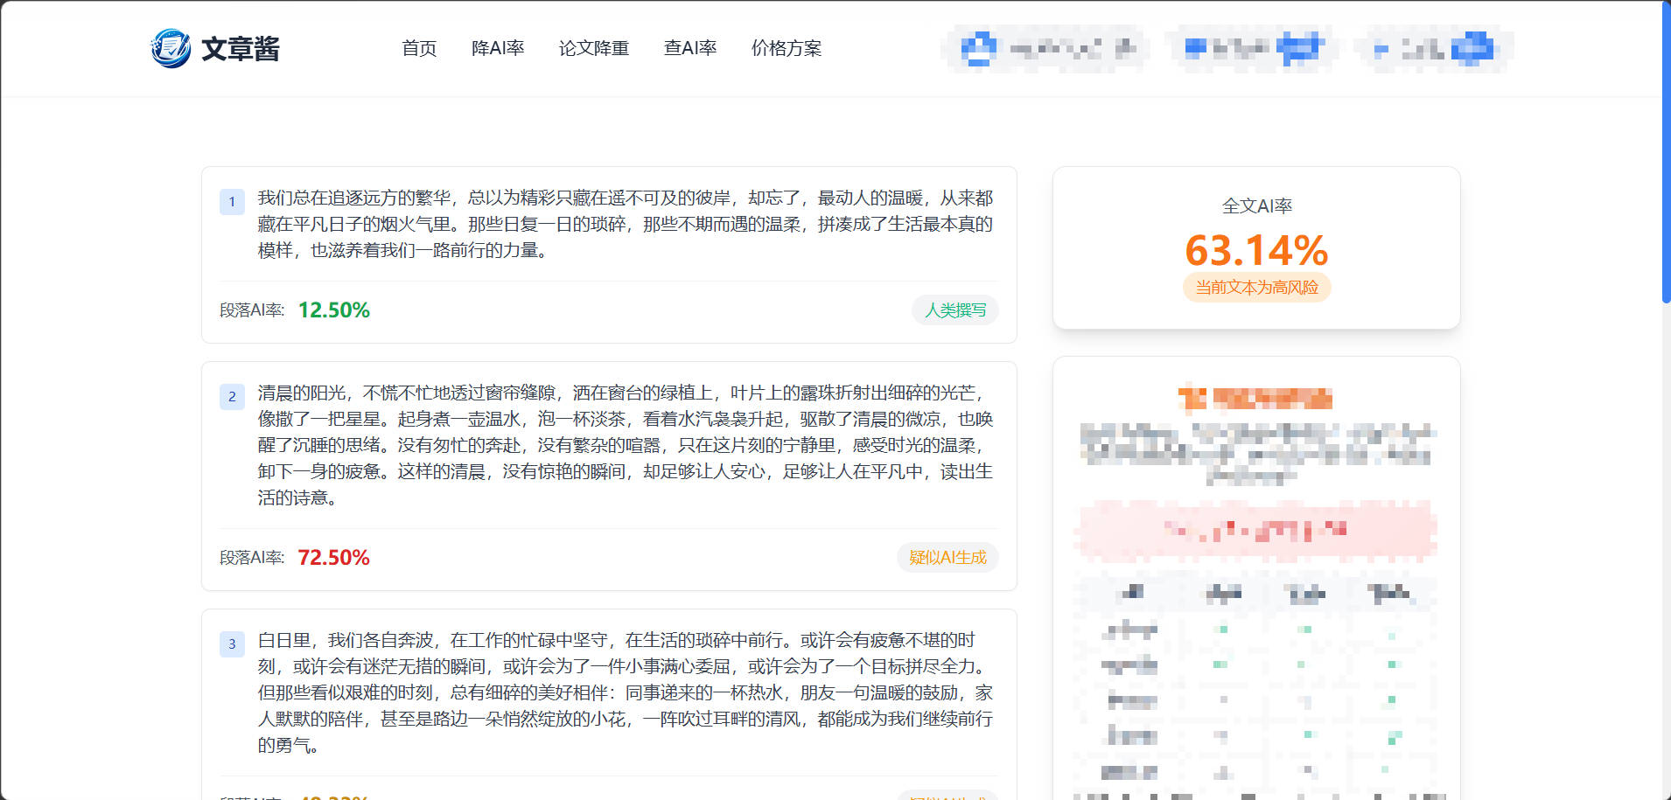Select the 查AI率 nav item

click(x=690, y=48)
